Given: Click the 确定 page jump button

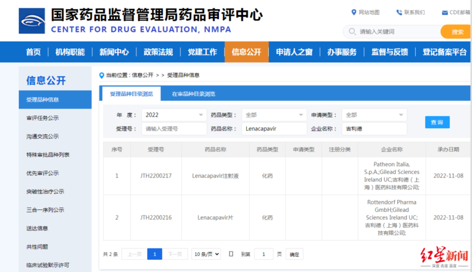Looking at the screenshot, I should point(294,254).
